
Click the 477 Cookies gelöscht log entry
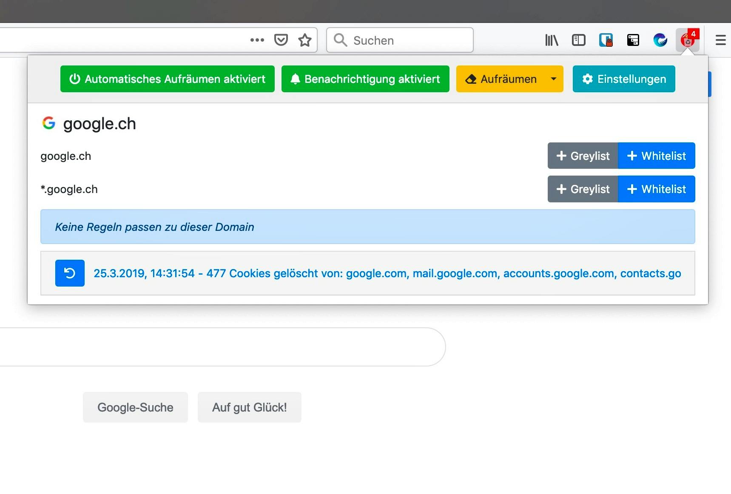click(x=387, y=273)
